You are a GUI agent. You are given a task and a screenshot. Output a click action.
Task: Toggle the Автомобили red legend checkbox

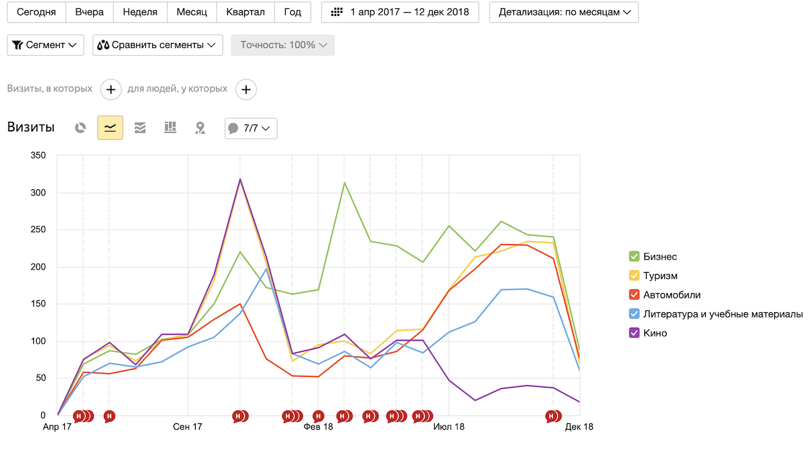point(634,295)
